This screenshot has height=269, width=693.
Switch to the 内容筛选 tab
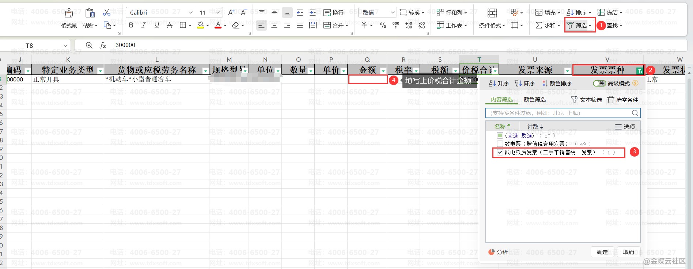click(502, 100)
